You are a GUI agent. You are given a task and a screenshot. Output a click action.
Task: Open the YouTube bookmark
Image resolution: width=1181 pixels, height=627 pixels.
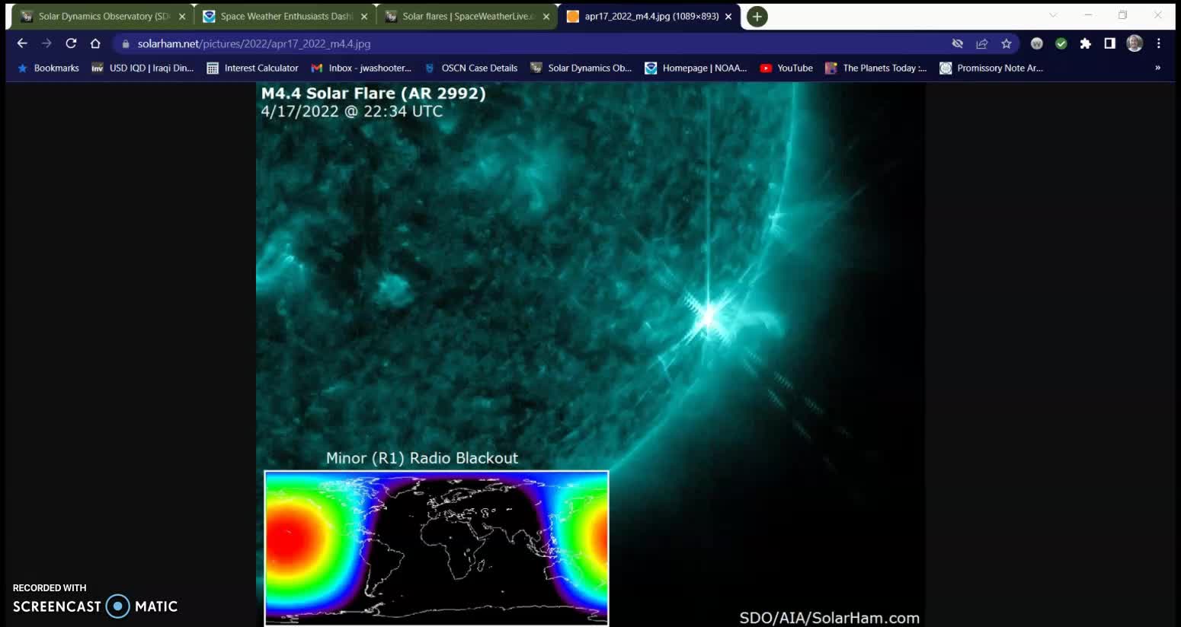(786, 68)
